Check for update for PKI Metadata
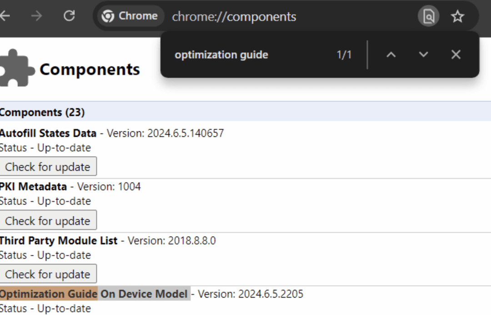This screenshot has width=491, height=315. (x=48, y=221)
